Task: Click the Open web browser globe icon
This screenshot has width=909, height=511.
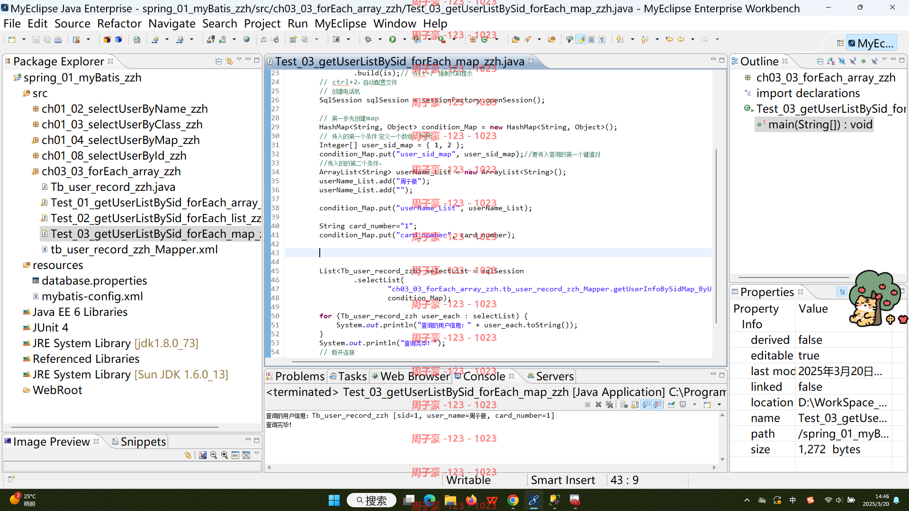Action: point(246,40)
